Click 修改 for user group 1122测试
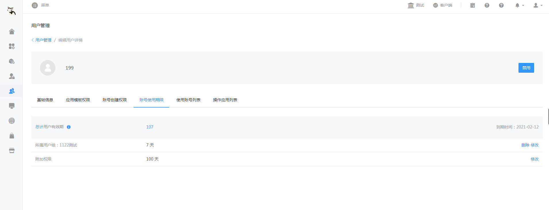 [535, 145]
